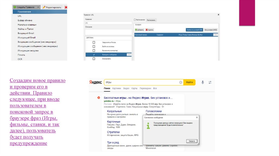Check Уведомлять в Рисках action

[94, 42]
